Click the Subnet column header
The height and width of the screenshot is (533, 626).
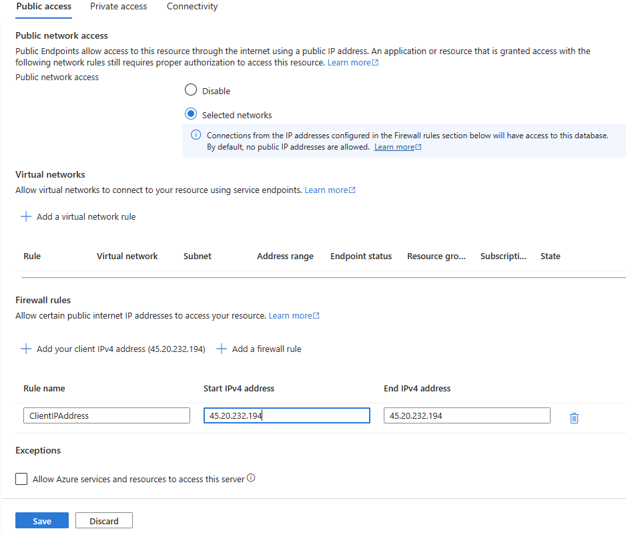pyautogui.click(x=198, y=256)
